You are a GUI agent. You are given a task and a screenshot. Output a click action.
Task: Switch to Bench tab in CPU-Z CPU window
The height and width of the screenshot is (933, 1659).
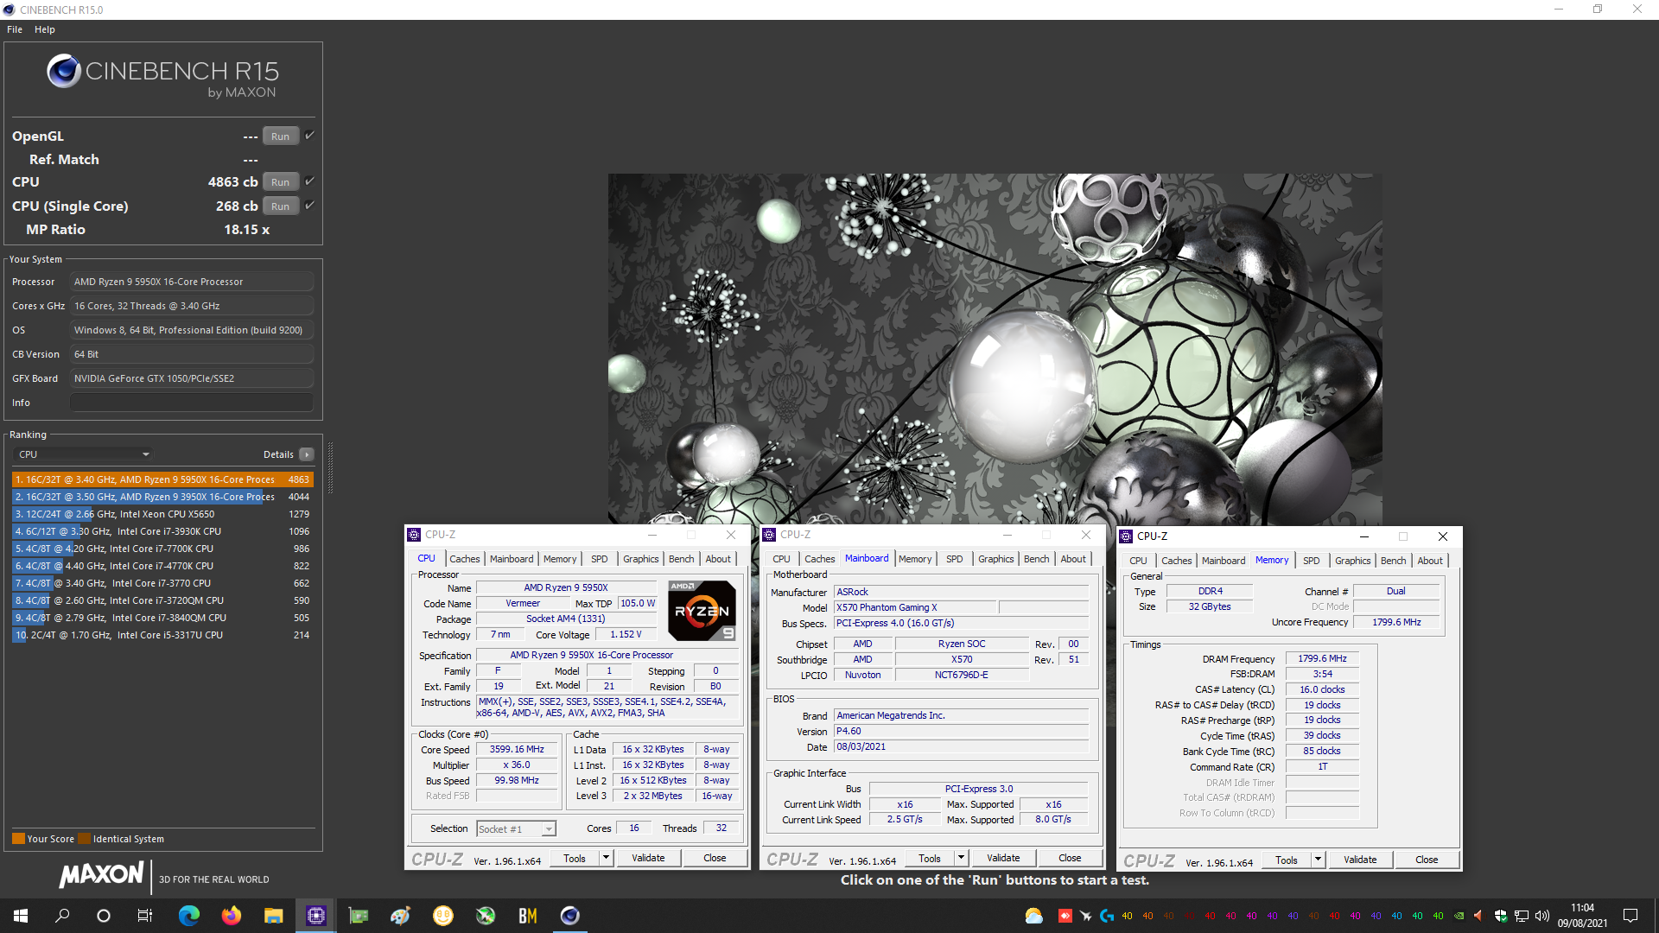[681, 559]
